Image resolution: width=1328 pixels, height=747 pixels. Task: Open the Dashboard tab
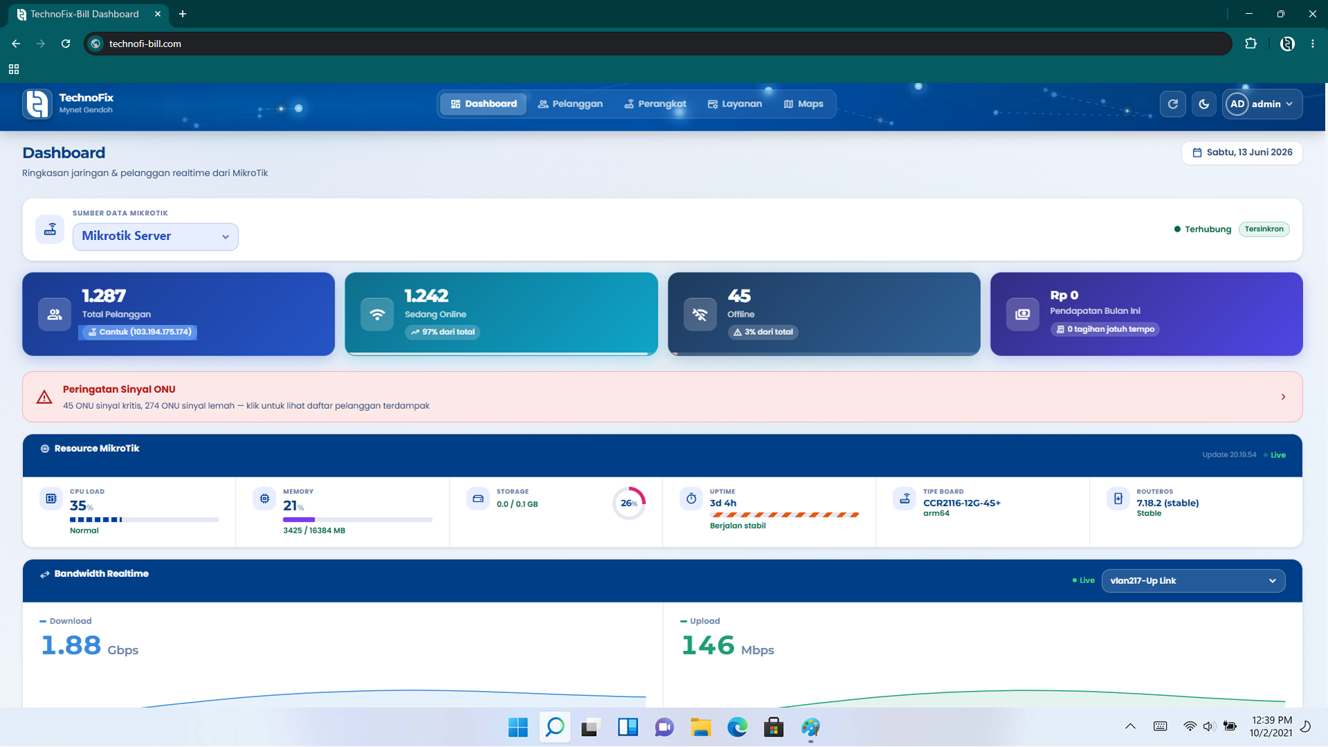[x=483, y=104]
